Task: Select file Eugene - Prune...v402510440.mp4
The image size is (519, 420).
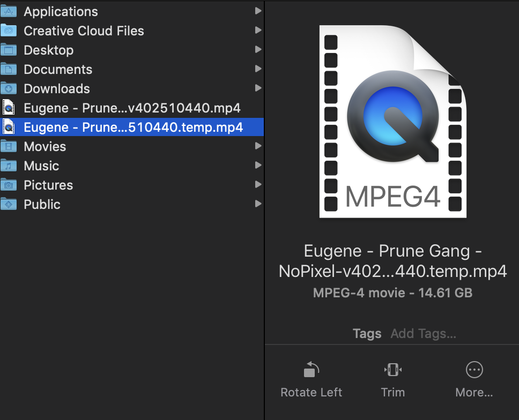Action: (132, 108)
